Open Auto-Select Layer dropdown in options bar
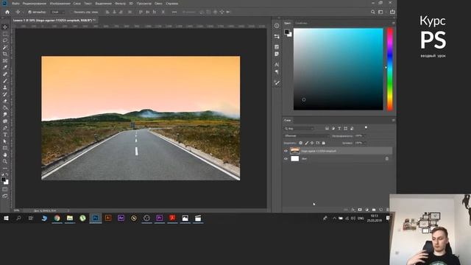 click(58, 12)
